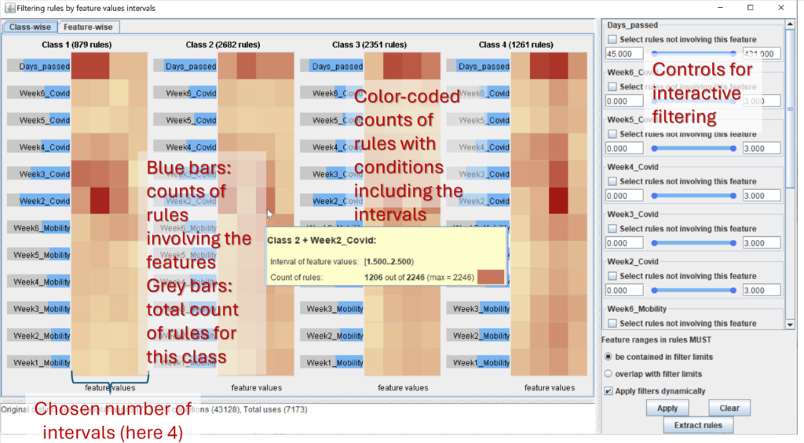The height and width of the screenshot is (443, 804).
Task: Tick the Week4_Covid exclusion checkbox
Action: pos(613,181)
